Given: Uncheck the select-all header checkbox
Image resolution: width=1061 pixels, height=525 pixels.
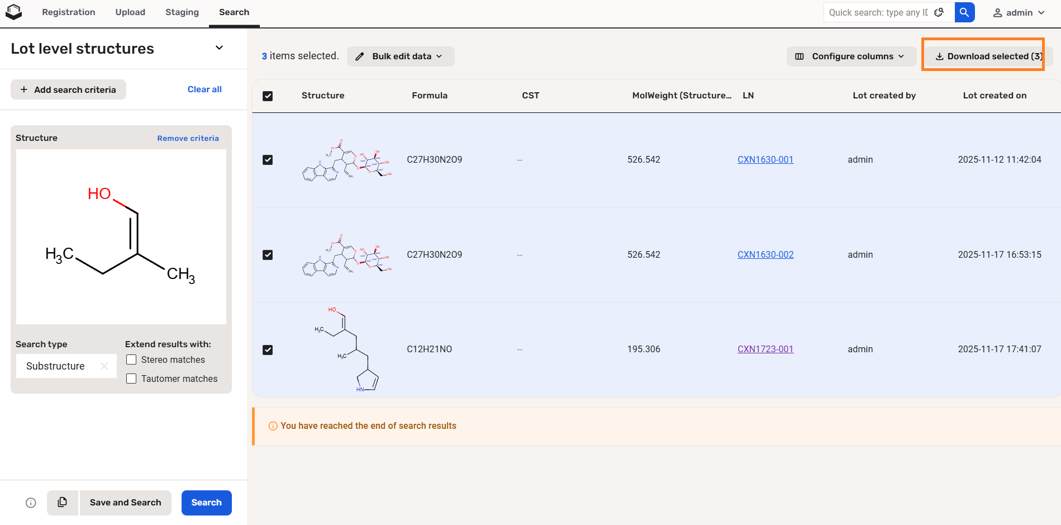Looking at the screenshot, I should (268, 96).
